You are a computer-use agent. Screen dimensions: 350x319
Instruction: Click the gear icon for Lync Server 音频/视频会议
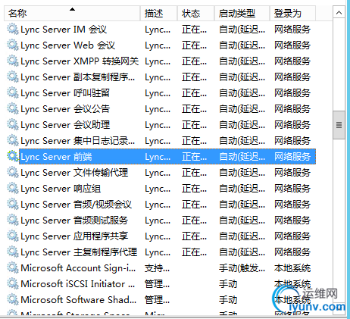(13, 204)
